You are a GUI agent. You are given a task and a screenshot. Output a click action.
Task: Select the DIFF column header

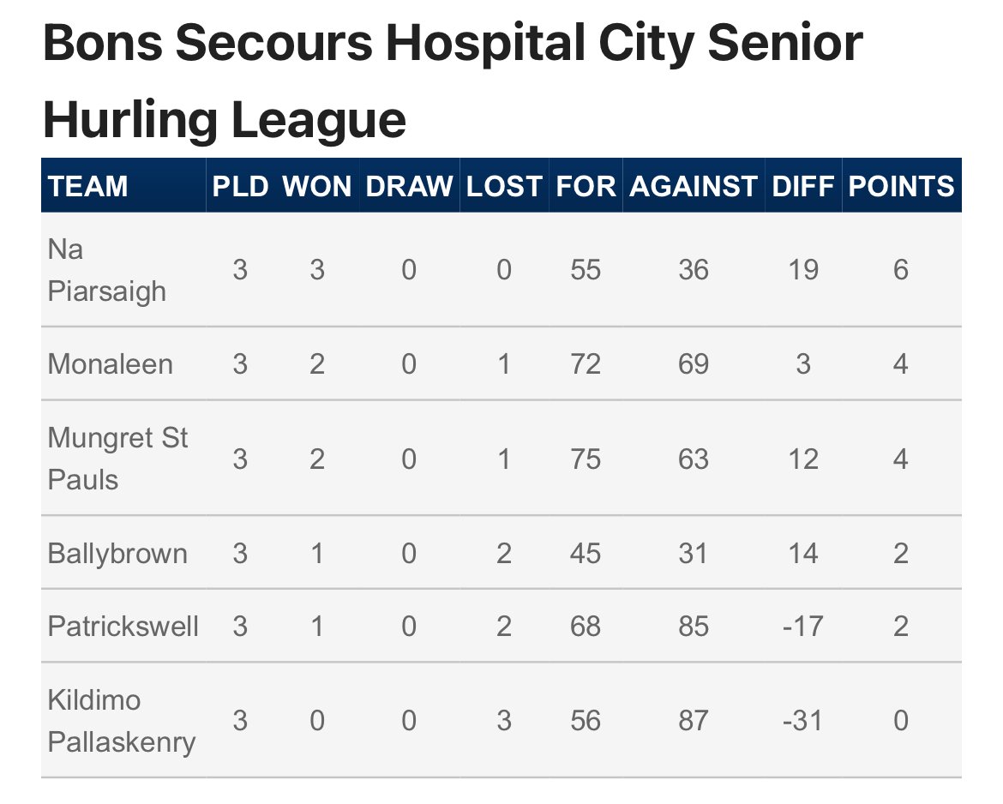[x=802, y=186]
